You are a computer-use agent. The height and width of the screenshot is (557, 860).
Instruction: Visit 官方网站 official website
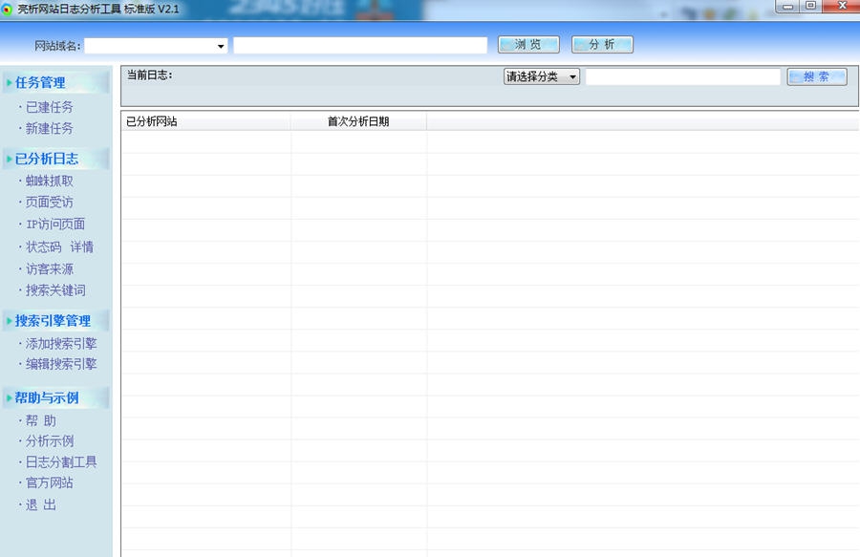tap(47, 482)
